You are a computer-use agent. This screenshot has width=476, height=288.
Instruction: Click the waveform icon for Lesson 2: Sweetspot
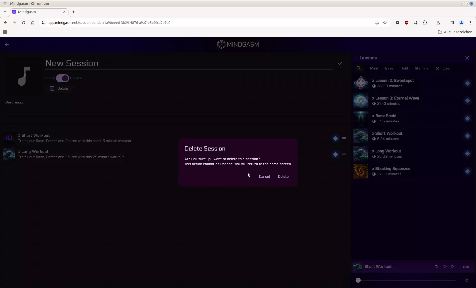[x=467, y=83]
